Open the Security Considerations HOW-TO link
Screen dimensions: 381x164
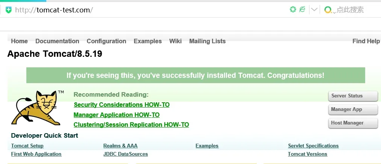[122, 105]
